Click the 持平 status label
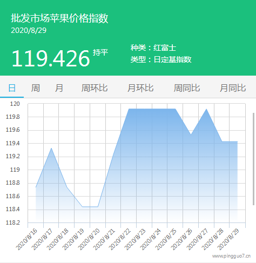The height and width of the screenshot is (263, 256). [100, 52]
